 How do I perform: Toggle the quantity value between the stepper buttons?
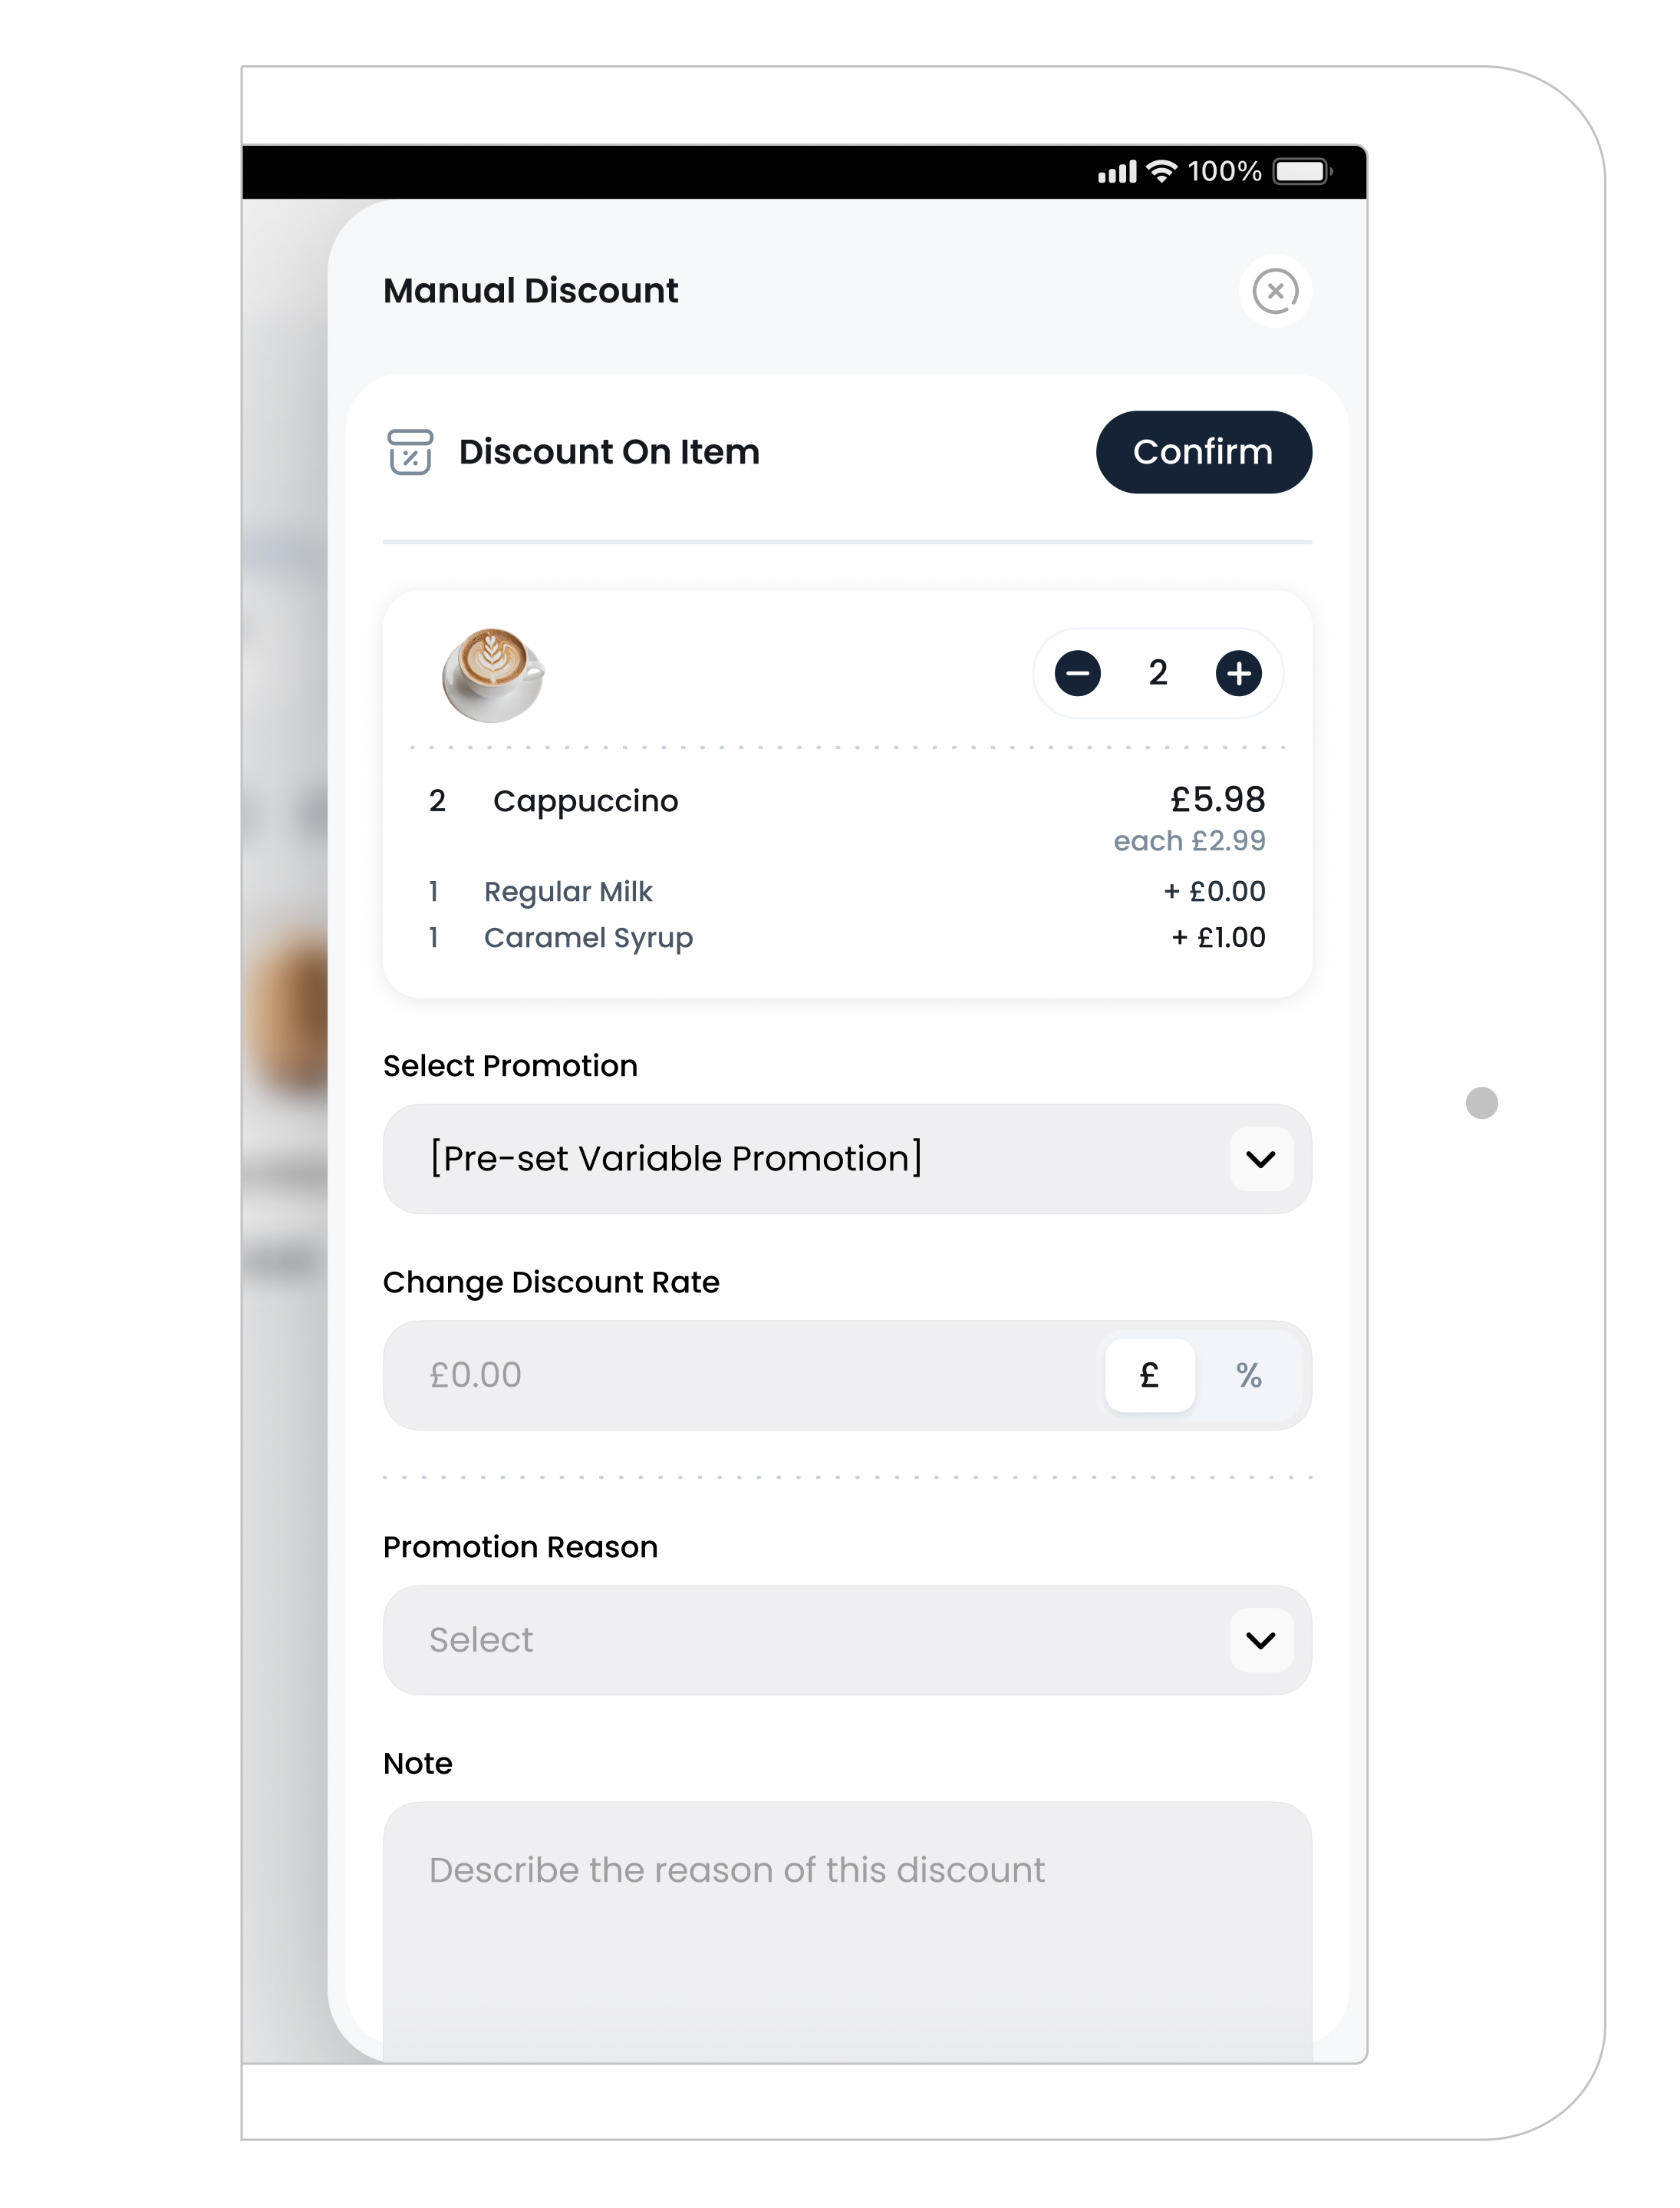pyautogui.click(x=1157, y=673)
